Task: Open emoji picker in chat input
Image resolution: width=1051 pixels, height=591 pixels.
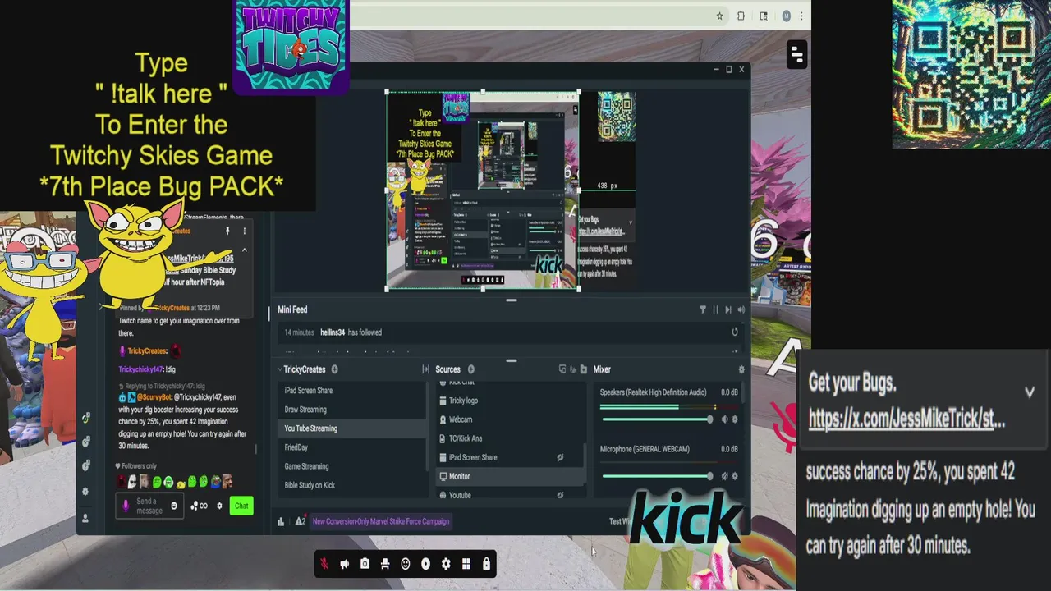Action: point(173,506)
